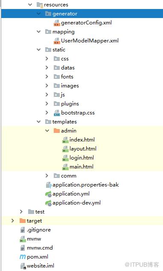Click the generator folder icon
The image size is (163, 271).
(x=48, y=14)
